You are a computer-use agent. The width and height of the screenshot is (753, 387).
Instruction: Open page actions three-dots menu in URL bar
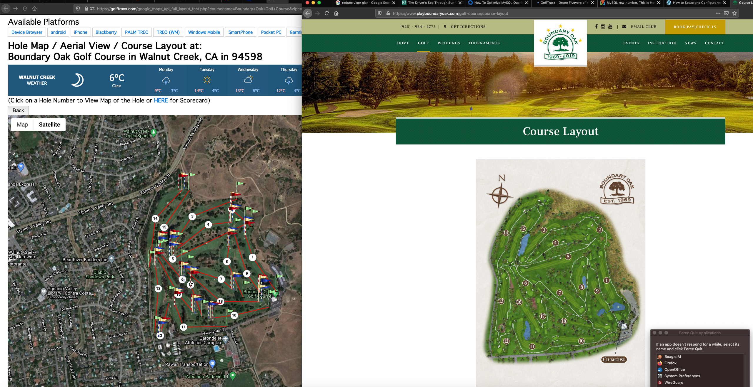pos(718,13)
